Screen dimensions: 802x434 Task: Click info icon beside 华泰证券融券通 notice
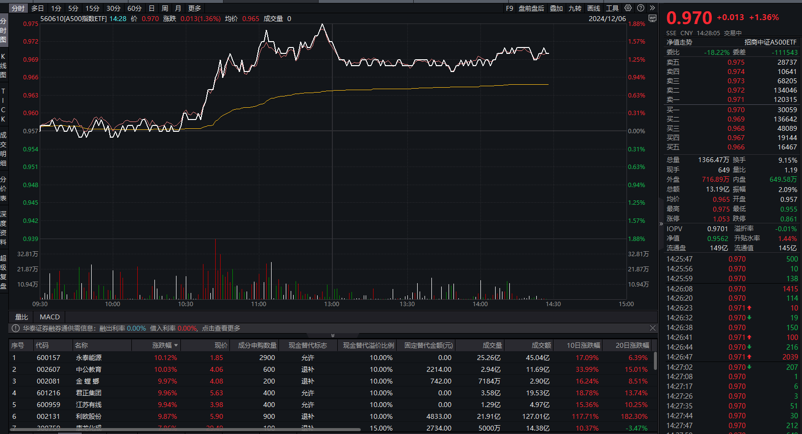(x=15, y=328)
